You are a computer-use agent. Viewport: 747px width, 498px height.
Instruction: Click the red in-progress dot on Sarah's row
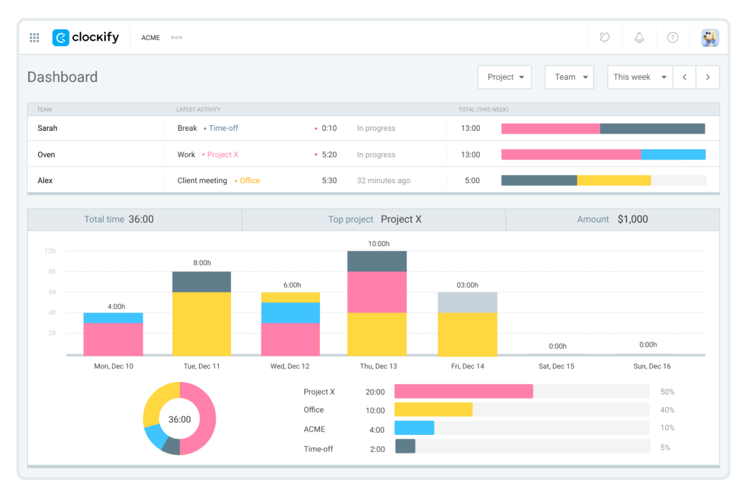pyautogui.click(x=315, y=128)
